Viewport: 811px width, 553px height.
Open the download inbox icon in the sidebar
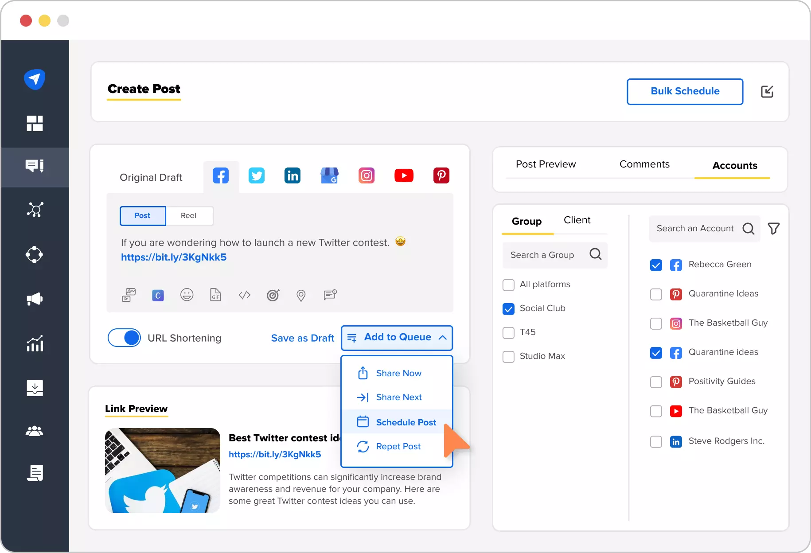point(35,388)
